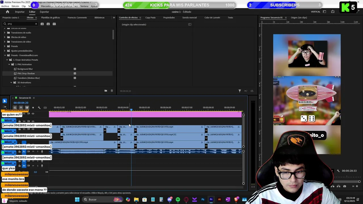Viewport: 363px width, 204px height.
Task: Toggle A4 track targeting
Action: pyautogui.click(x=24, y=166)
